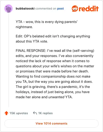Click the closing "YTA." at comment end
The height and width of the screenshot is (132, 103).
click(69, 97)
